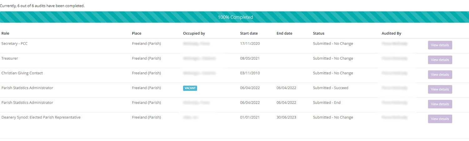Click the VACANT badge

tap(190, 88)
